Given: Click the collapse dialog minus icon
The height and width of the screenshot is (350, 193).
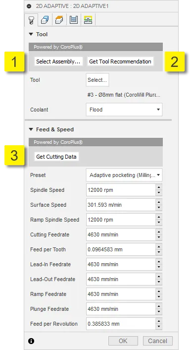Looking at the screenshot, I should pyautogui.click(x=29, y=6).
